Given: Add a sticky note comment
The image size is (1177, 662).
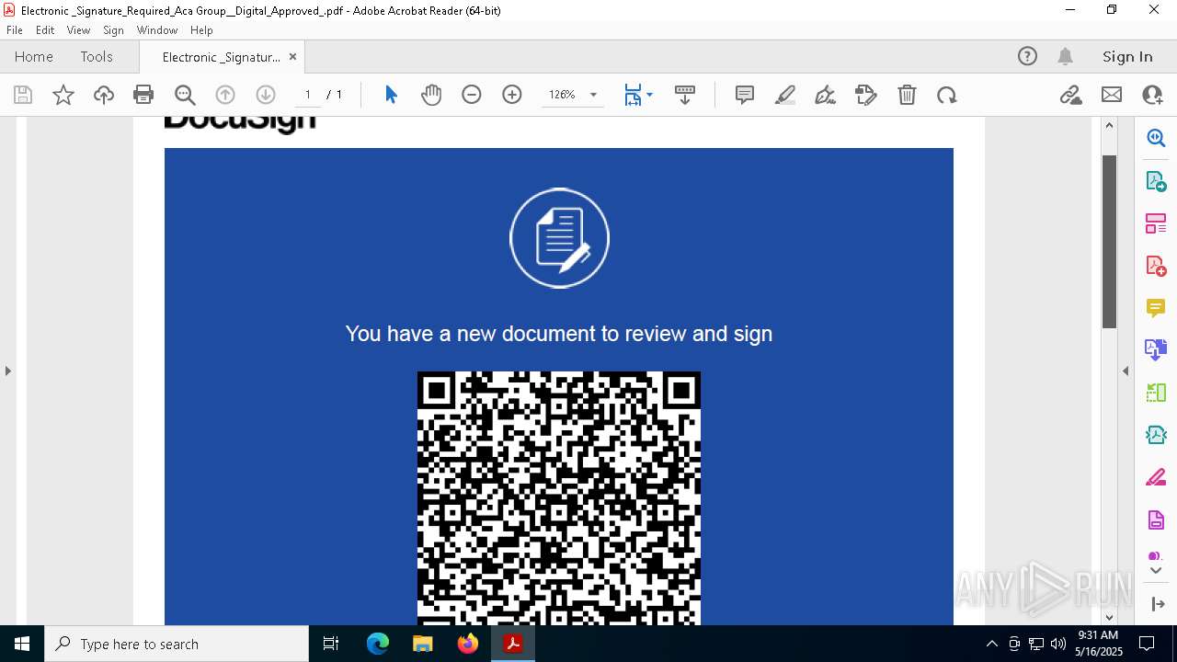Looking at the screenshot, I should (745, 95).
